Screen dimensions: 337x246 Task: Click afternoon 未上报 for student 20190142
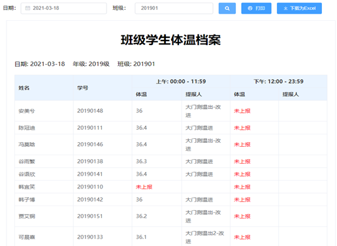point(242,200)
